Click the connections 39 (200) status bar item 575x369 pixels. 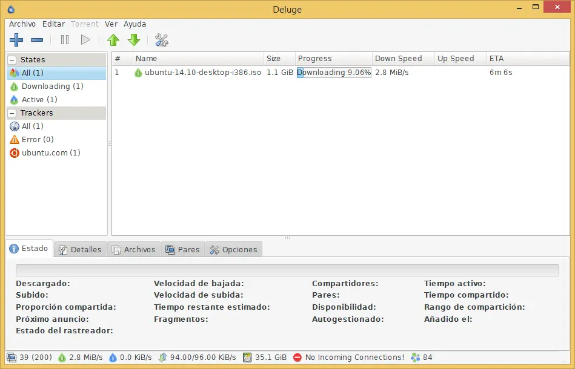coord(30,358)
